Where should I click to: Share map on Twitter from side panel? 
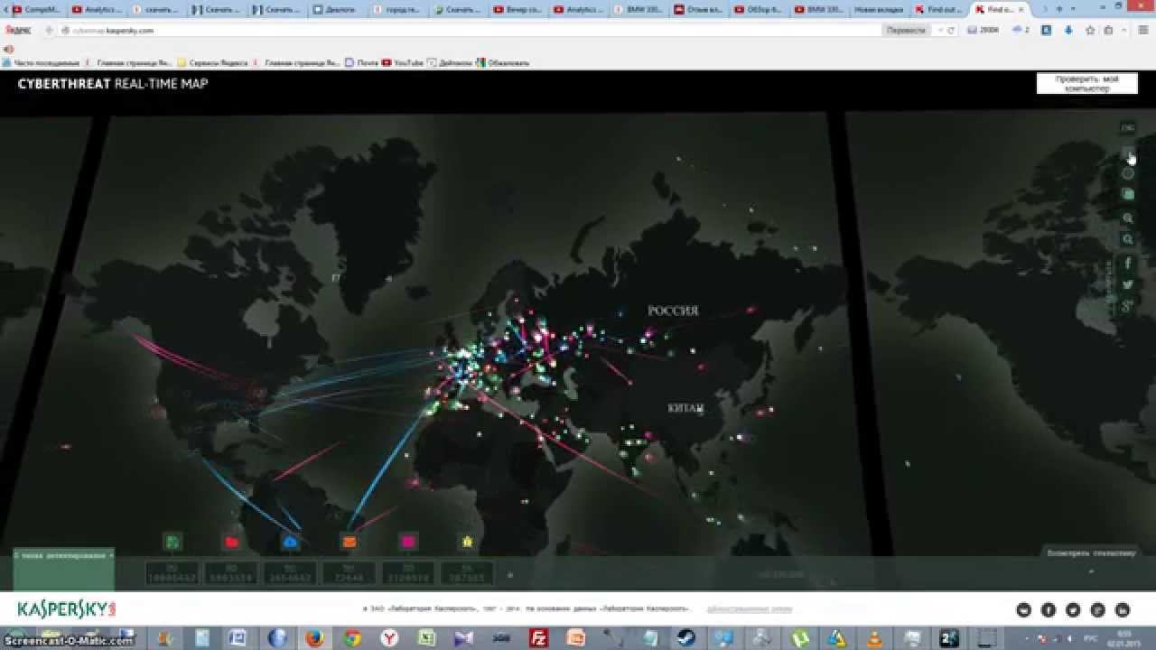[x=1128, y=284]
